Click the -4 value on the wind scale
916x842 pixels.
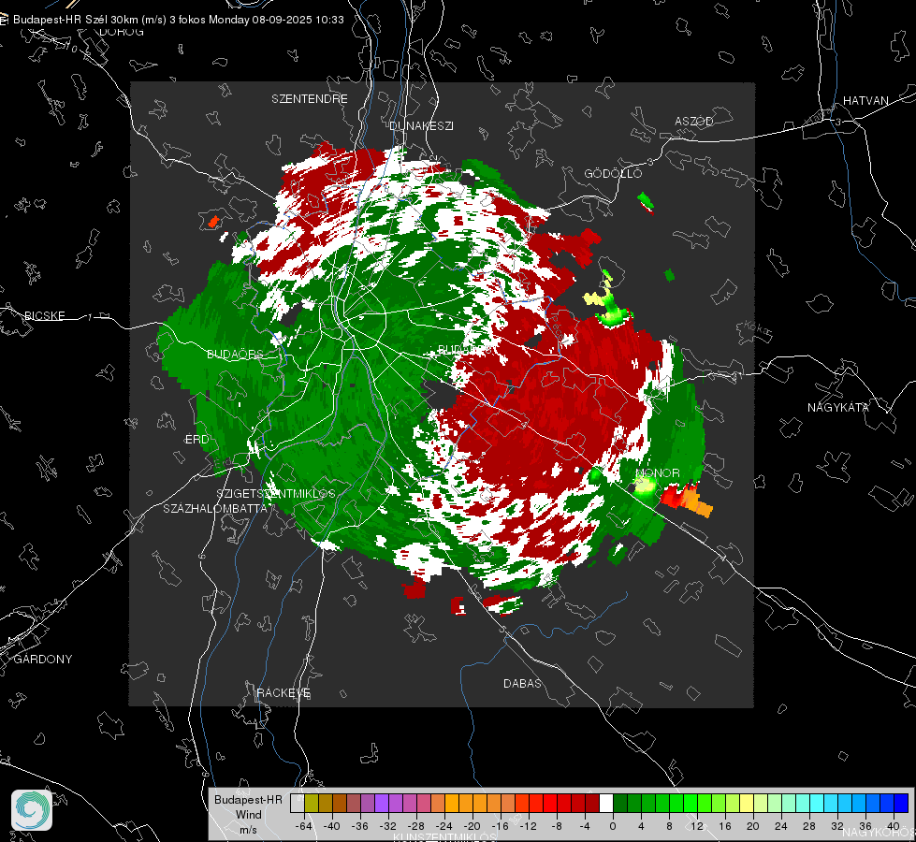tap(585, 826)
